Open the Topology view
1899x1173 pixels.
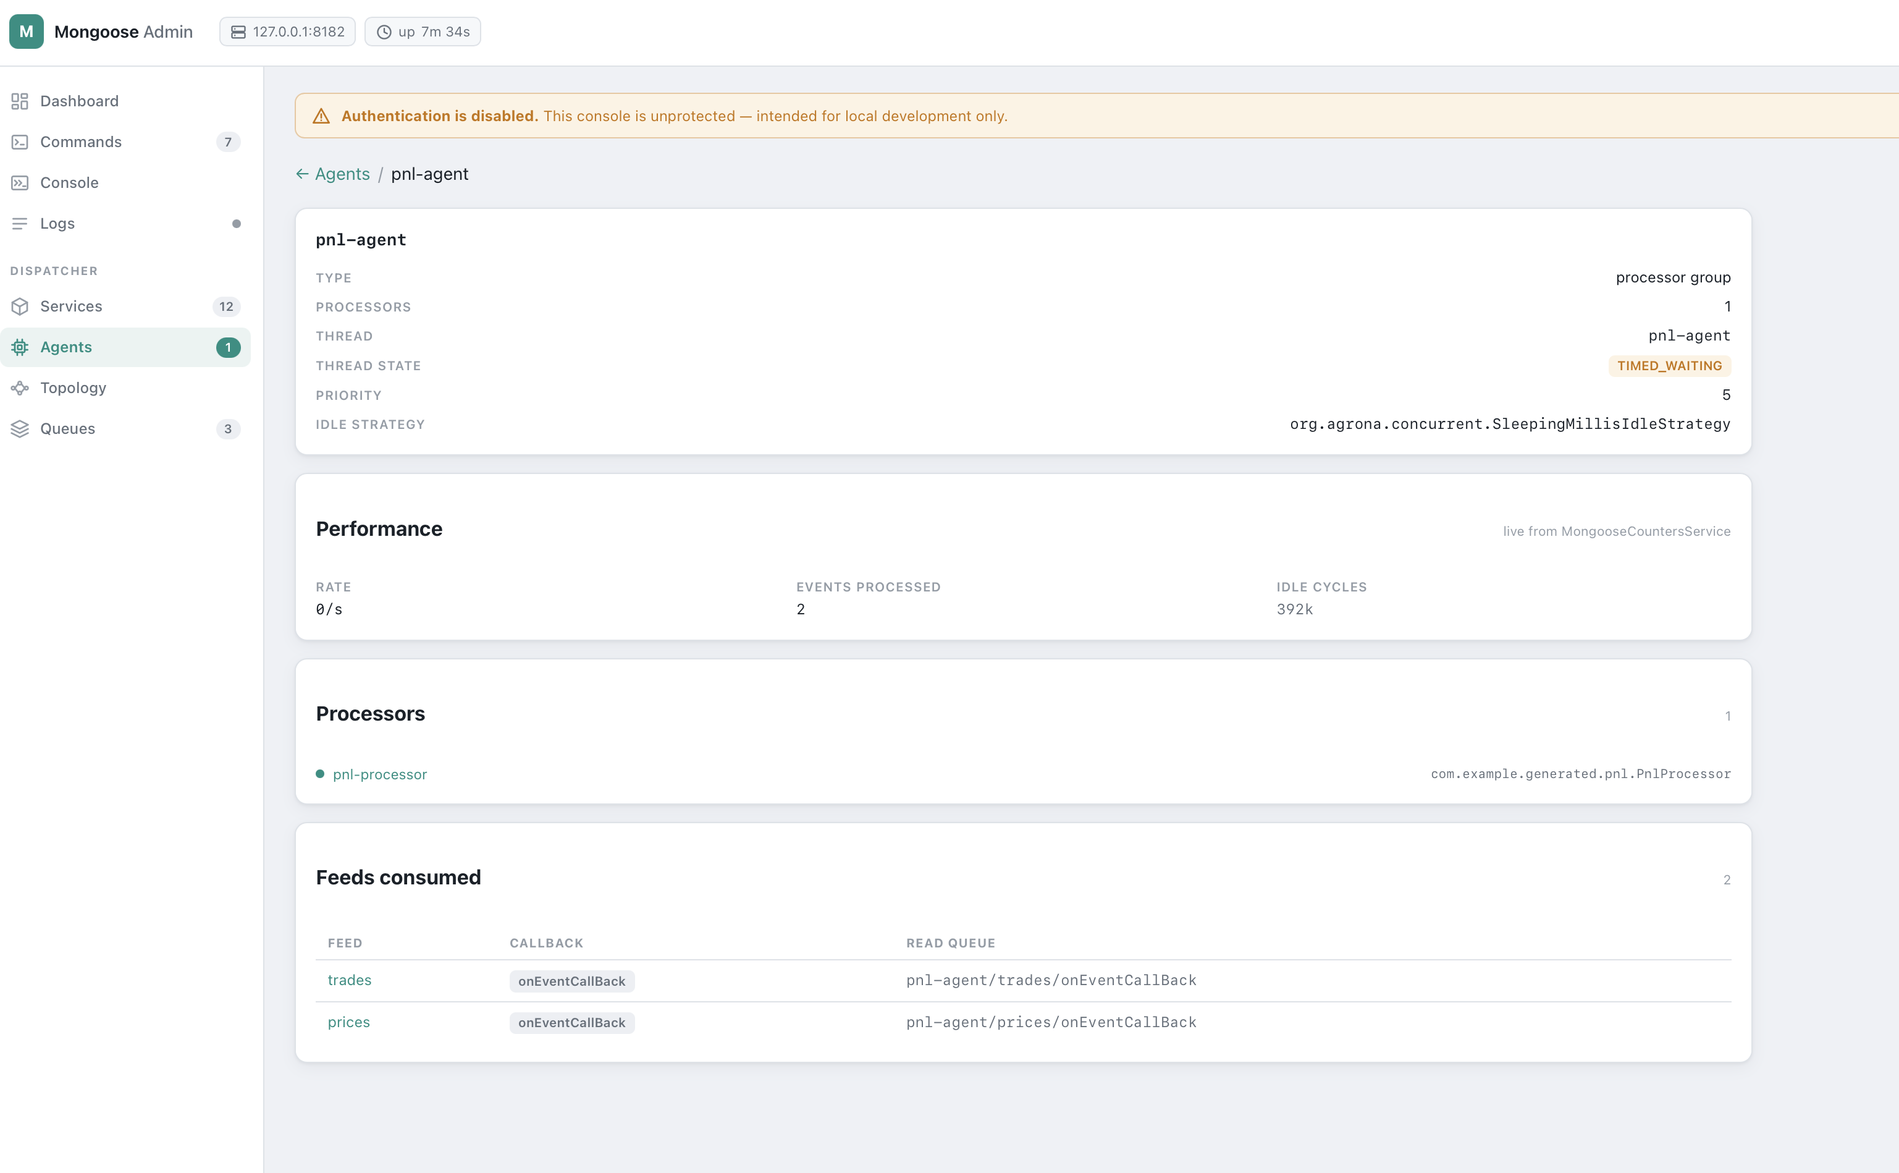[x=125, y=388]
